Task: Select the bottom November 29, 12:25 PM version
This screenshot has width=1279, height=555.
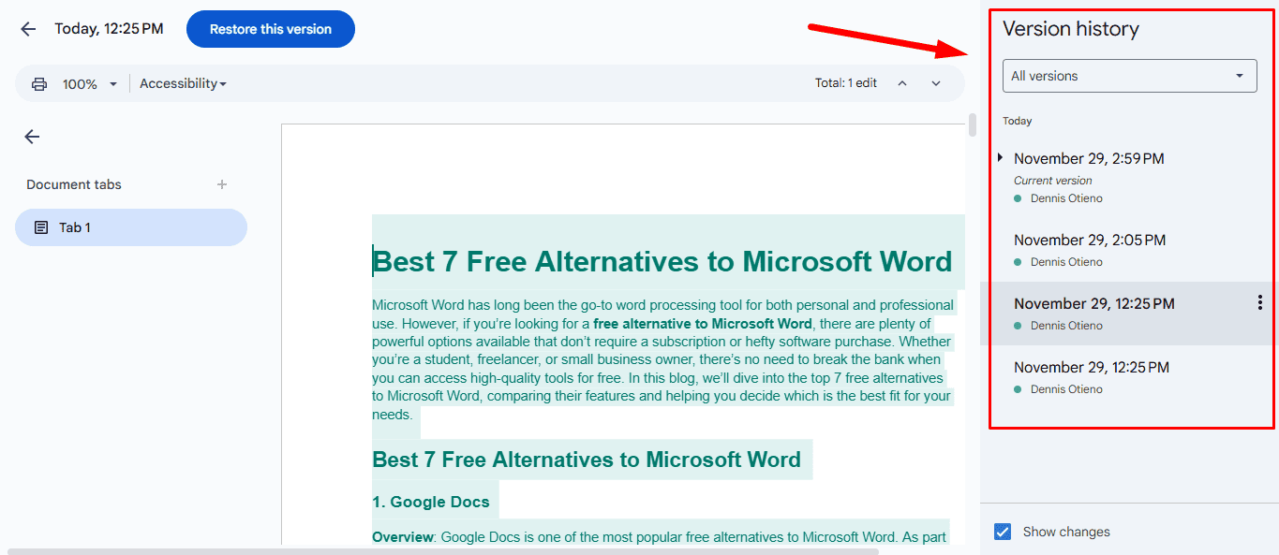Action: (x=1092, y=368)
